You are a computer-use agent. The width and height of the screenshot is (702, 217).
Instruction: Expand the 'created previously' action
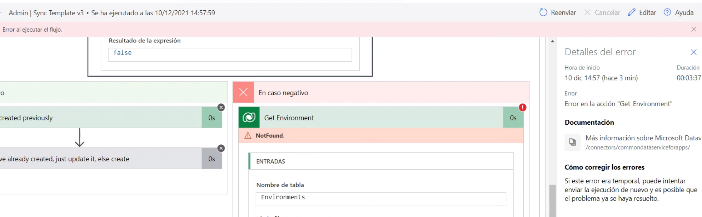111,117
